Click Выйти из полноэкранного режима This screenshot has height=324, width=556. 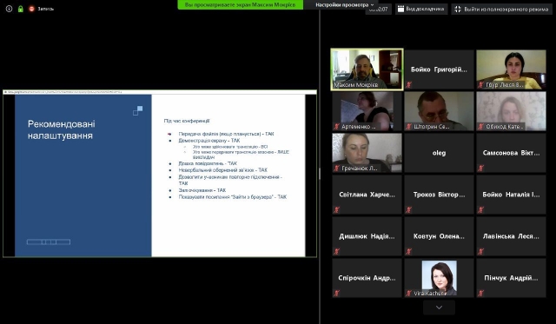tap(502, 10)
